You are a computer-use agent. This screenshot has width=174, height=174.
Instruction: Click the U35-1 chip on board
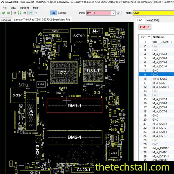click(105, 43)
